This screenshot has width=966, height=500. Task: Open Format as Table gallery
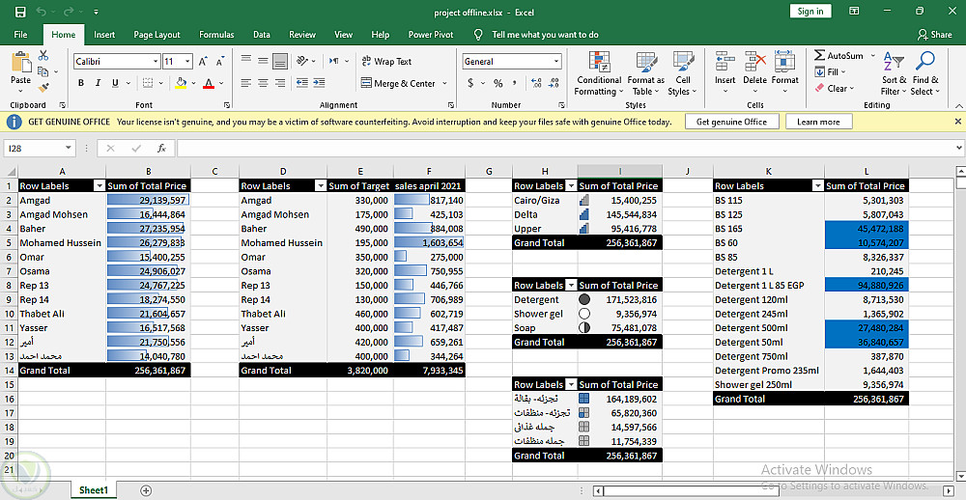(x=645, y=74)
